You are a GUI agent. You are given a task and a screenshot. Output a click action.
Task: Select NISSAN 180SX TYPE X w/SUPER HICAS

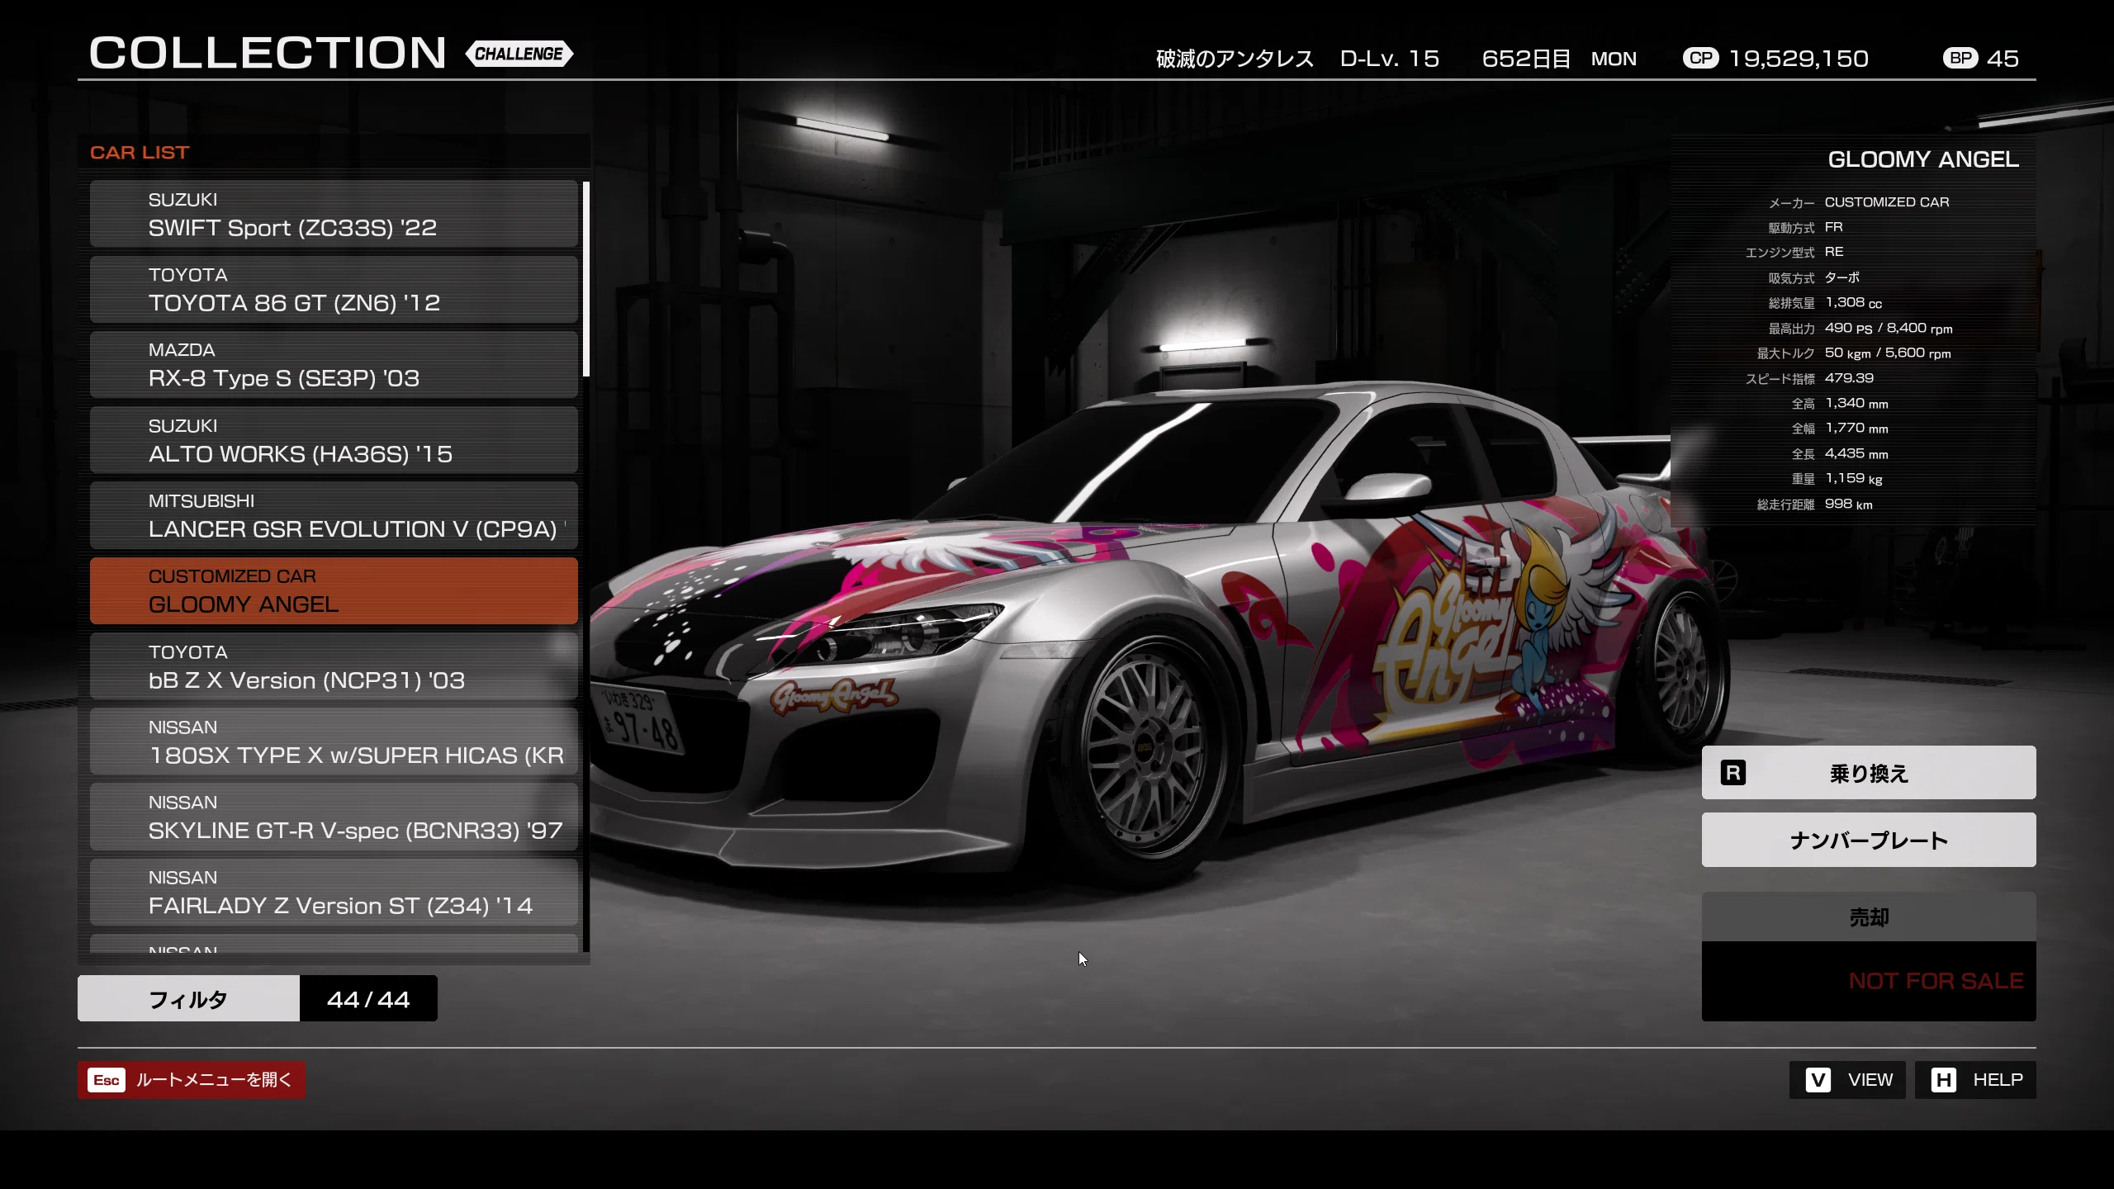click(334, 741)
